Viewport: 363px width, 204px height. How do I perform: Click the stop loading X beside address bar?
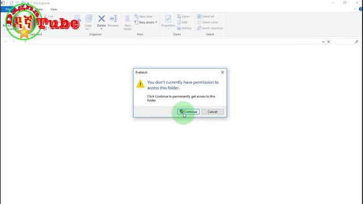pos(328,41)
